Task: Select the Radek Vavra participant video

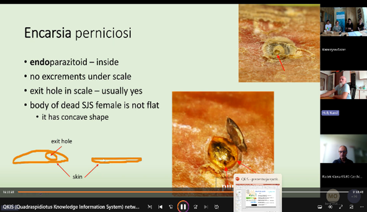Action: (344, 149)
